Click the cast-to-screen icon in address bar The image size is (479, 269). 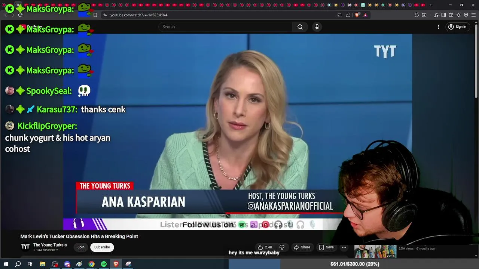339,15
